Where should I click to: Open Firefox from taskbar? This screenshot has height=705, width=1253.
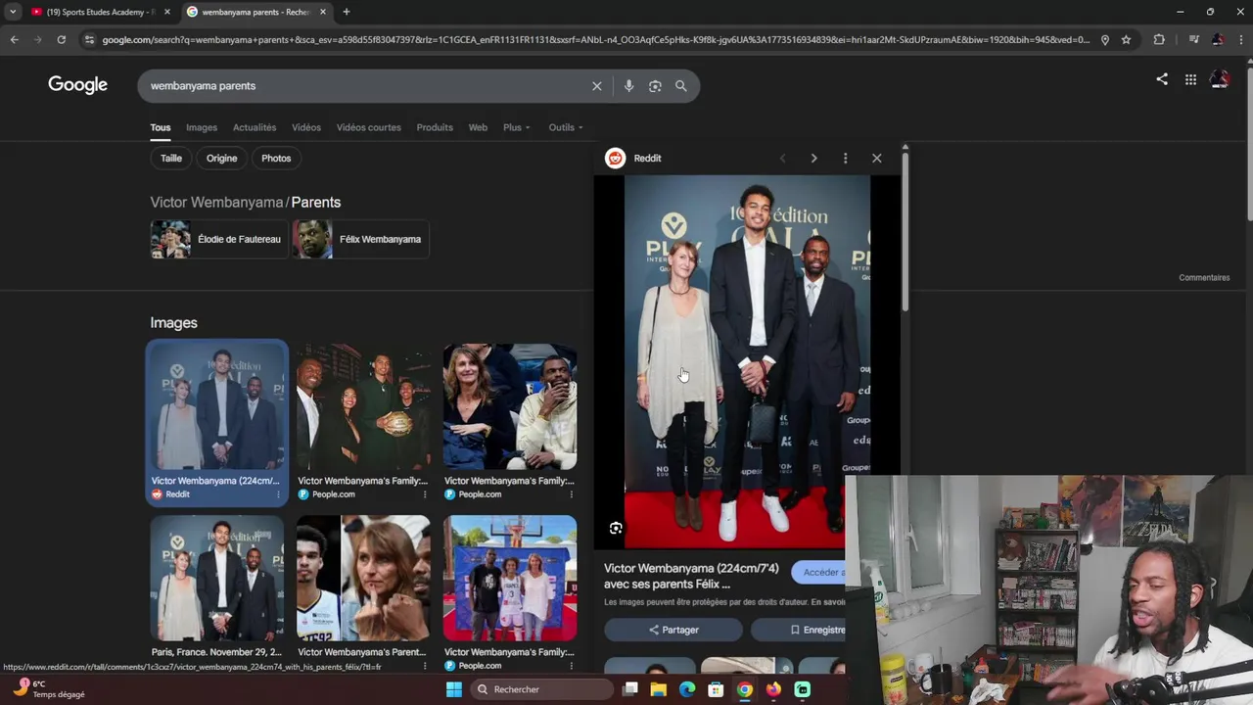click(773, 689)
